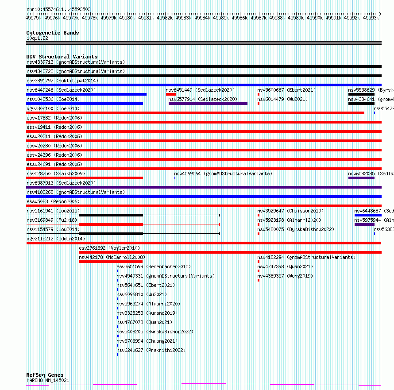Select label essv19411 (Redon2006)
Screen dimensions: 394x390
pyautogui.click(x=54, y=127)
